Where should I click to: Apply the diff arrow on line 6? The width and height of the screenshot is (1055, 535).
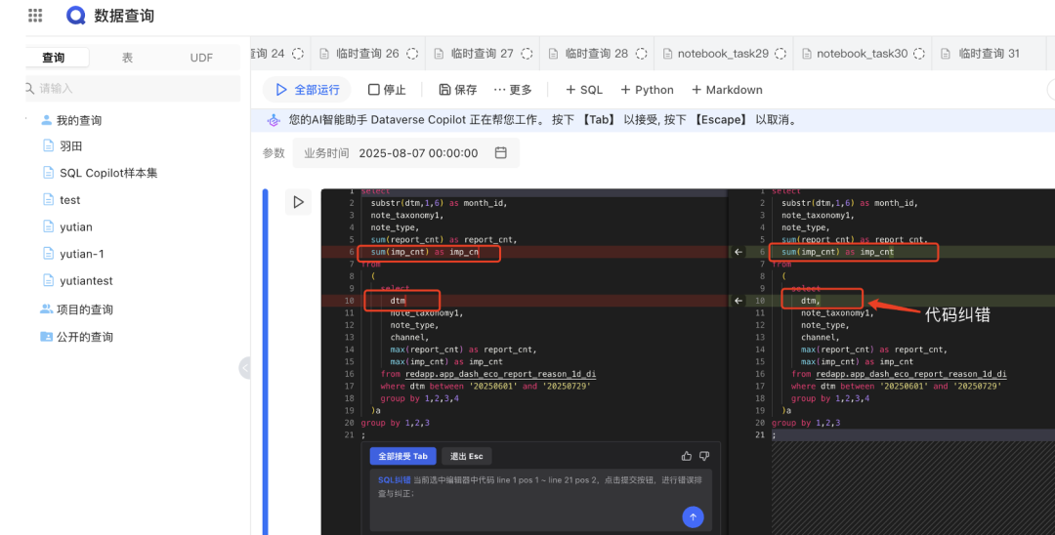point(738,252)
